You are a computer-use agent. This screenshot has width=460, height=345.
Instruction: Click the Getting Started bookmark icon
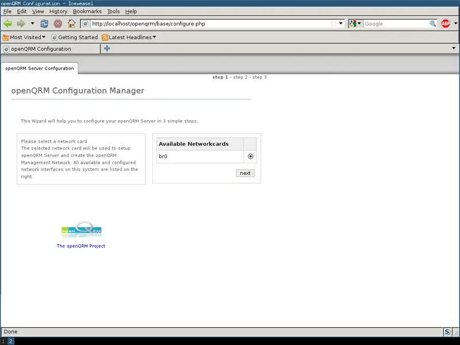pos(54,37)
